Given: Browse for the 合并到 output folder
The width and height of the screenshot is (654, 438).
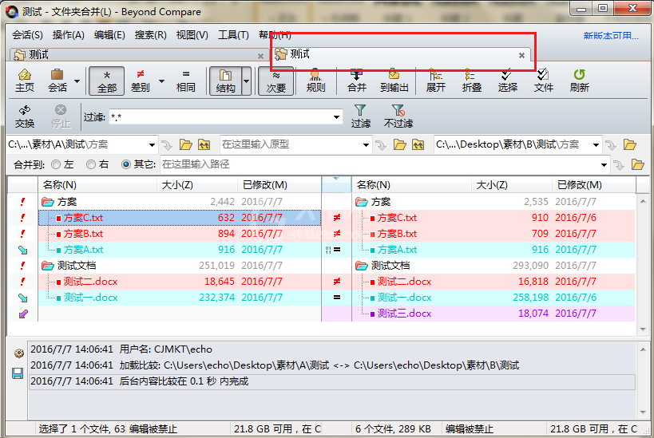Looking at the screenshot, I should point(637,164).
